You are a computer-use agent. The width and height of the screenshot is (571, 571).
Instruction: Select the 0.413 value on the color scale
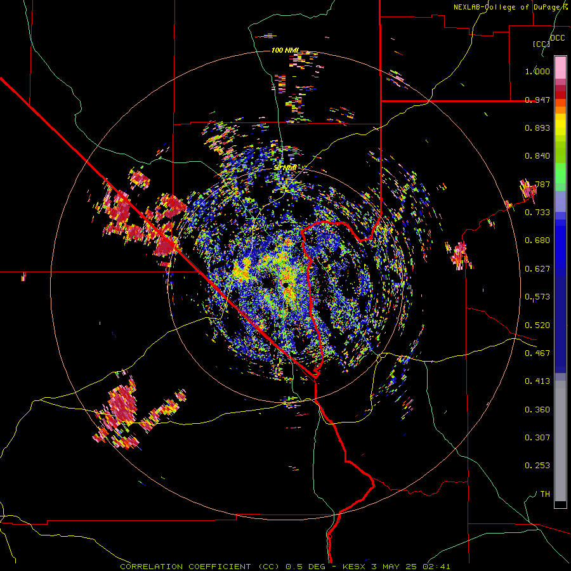click(537, 381)
